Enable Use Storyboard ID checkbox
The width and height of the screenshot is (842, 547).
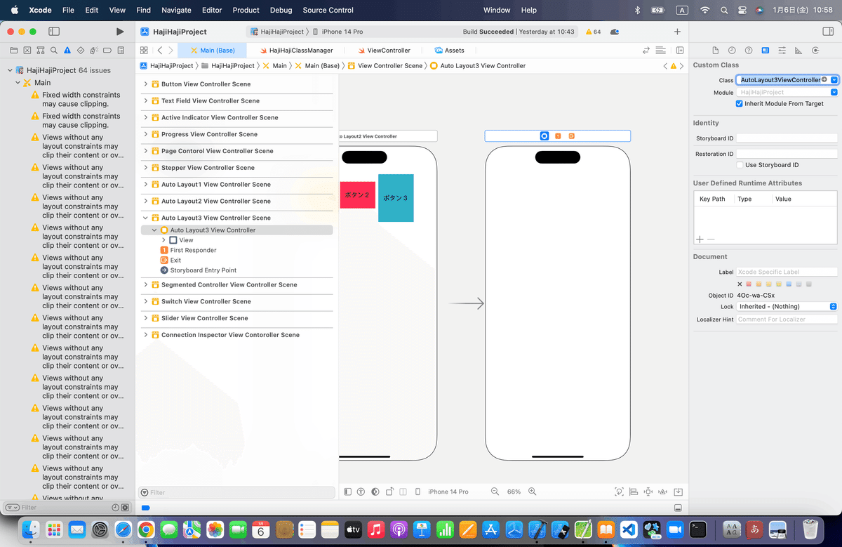[740, 165]
